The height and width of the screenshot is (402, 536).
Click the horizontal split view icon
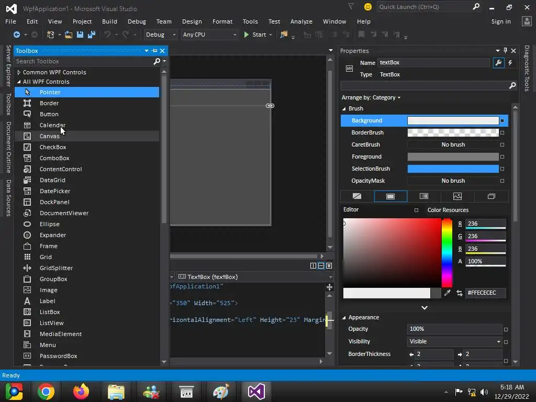point(321,265)
